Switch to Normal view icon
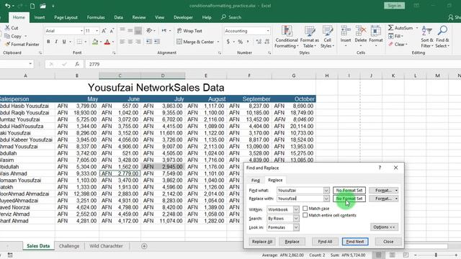 click(378, 255)
